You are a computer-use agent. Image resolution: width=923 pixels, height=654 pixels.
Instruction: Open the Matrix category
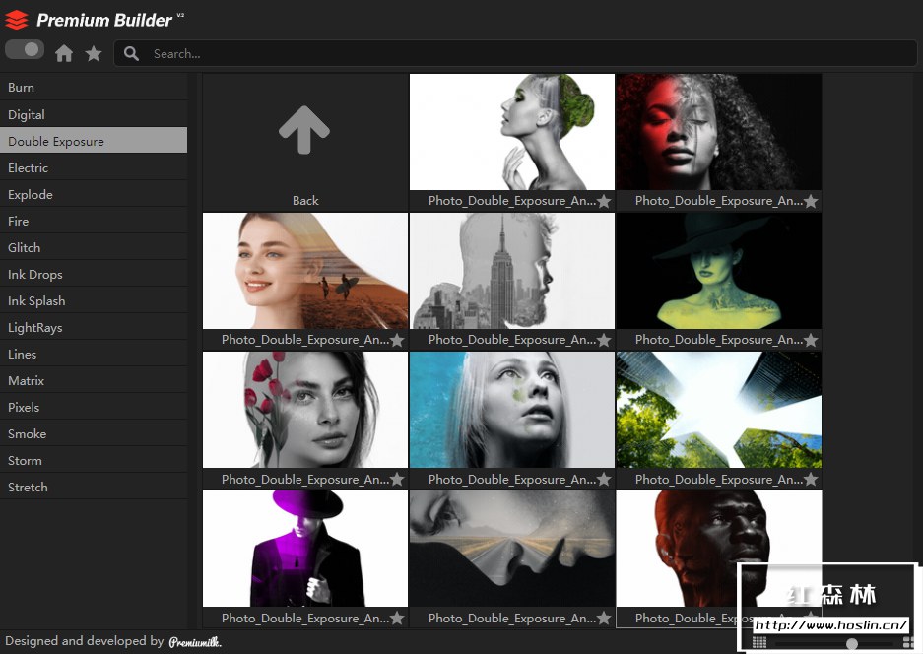[94, 381]
